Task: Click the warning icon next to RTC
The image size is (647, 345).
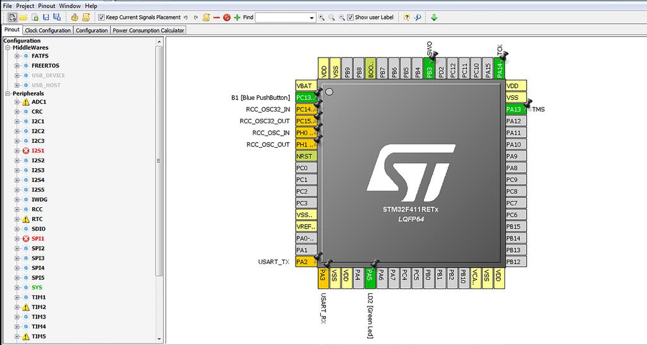Action: (x=26, y=219)
